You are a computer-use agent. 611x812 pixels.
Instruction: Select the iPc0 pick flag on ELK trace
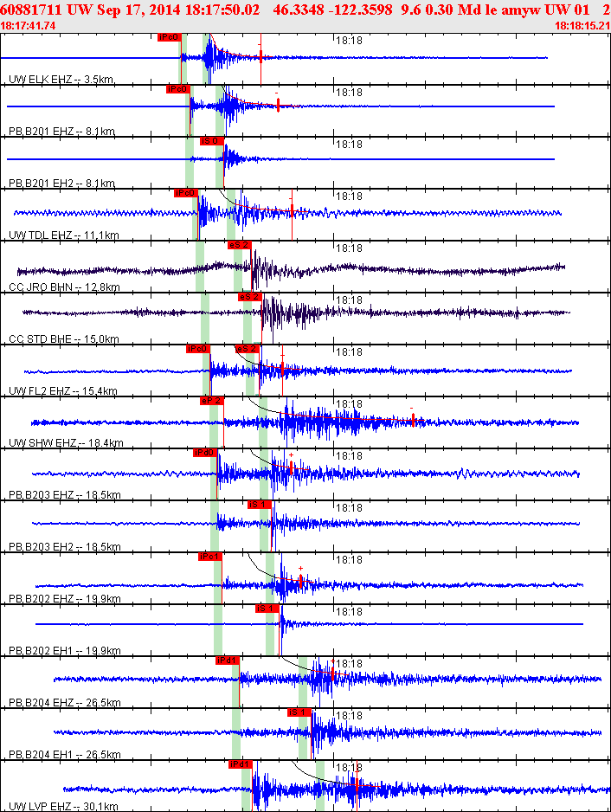tap(169, 37)
